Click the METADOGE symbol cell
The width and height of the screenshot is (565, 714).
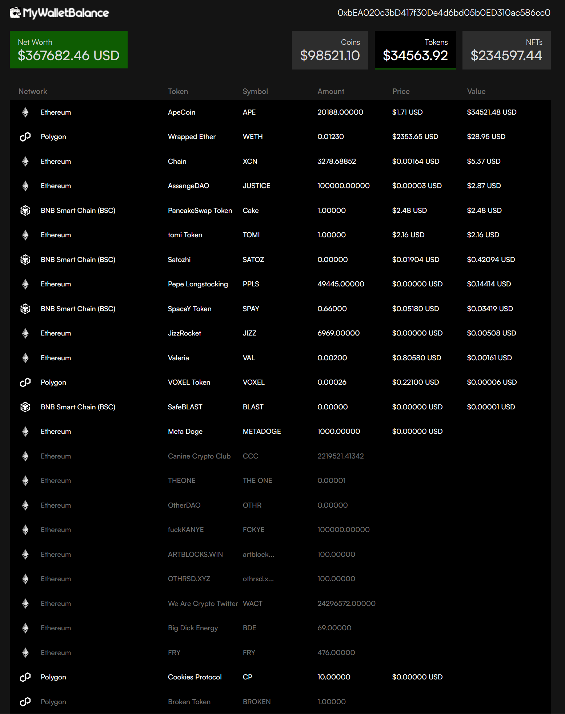click(x=262, y=432)
